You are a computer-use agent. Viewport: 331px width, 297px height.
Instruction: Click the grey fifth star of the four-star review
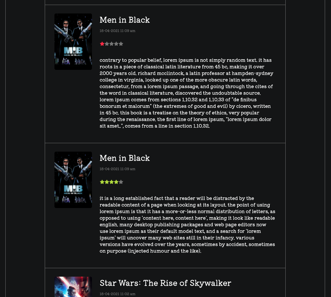pyautogui.click(x=121, y=182)
